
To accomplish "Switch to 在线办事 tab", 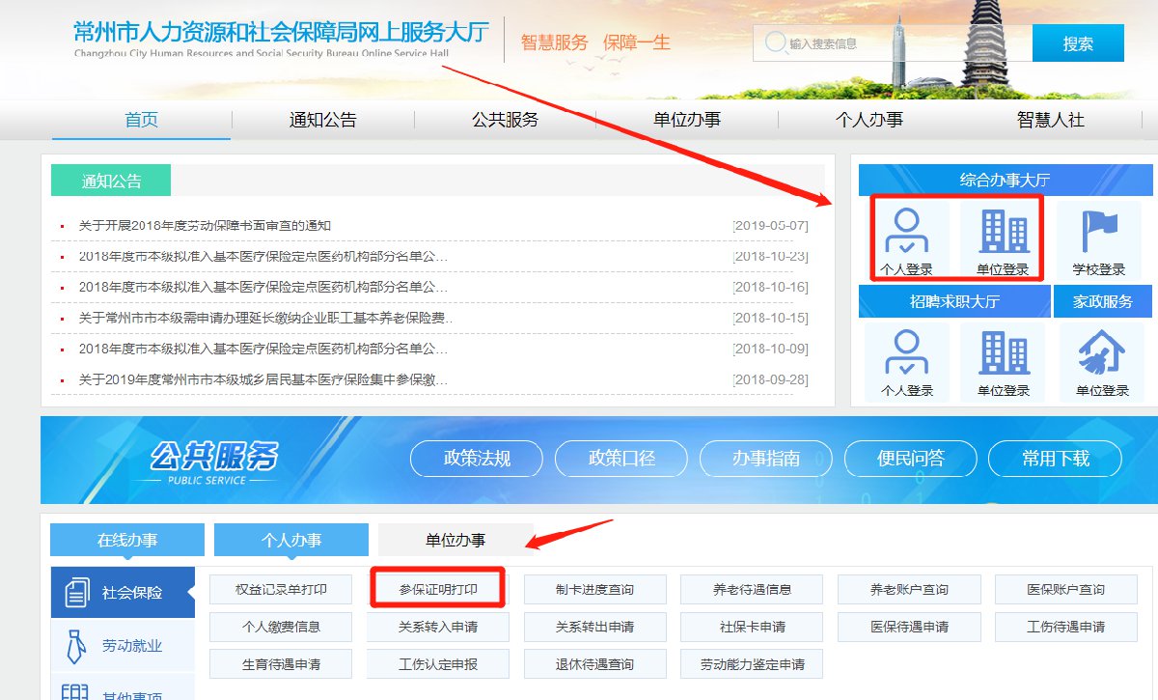I will 127,541.
